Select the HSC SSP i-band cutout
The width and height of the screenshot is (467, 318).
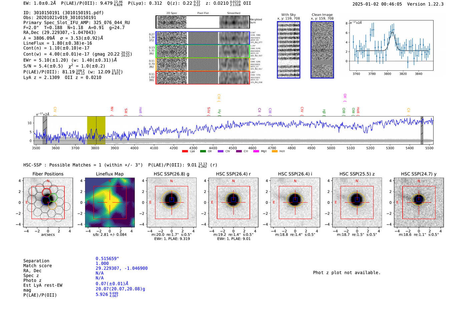[x=295, y=203]
